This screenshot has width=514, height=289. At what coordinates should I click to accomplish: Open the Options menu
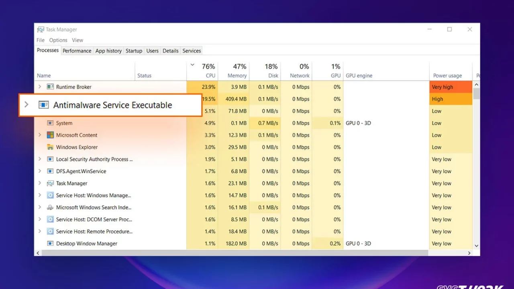[58, 40]
